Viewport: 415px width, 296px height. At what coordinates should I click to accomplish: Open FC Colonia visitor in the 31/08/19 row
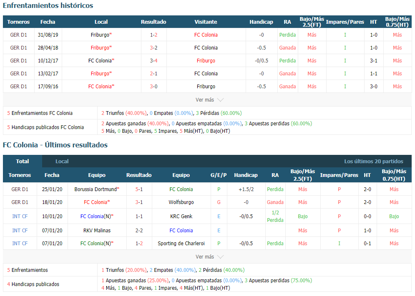206,35
